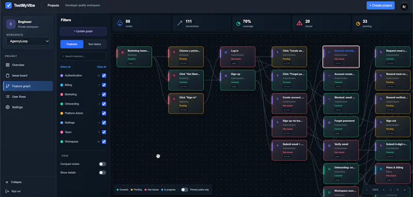Select the Sign up node
The height and width of the screenshot is (197, 413).
pos(237,80)
